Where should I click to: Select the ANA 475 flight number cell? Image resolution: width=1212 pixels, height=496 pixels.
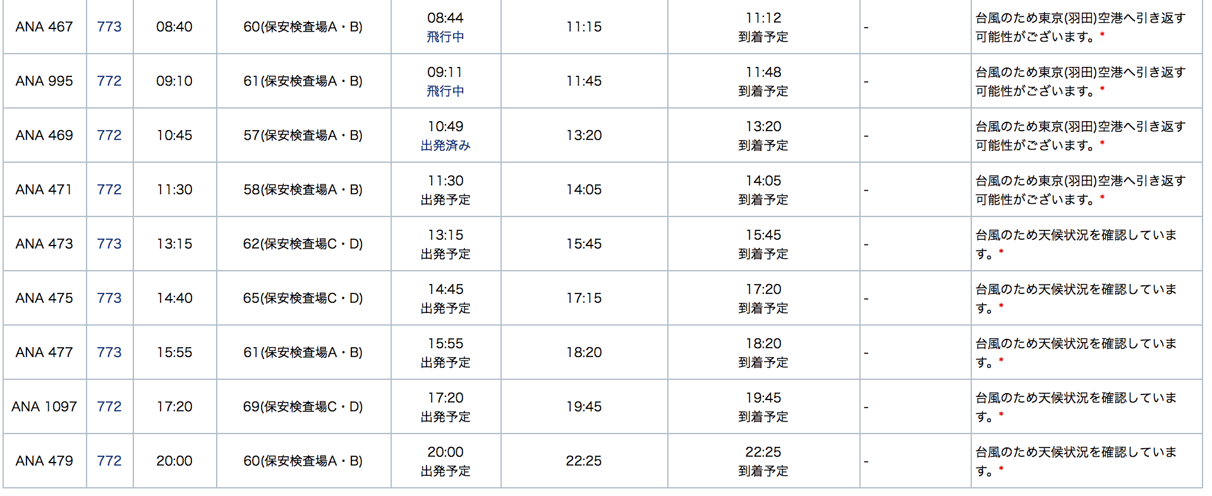click(x=45, y=298)
